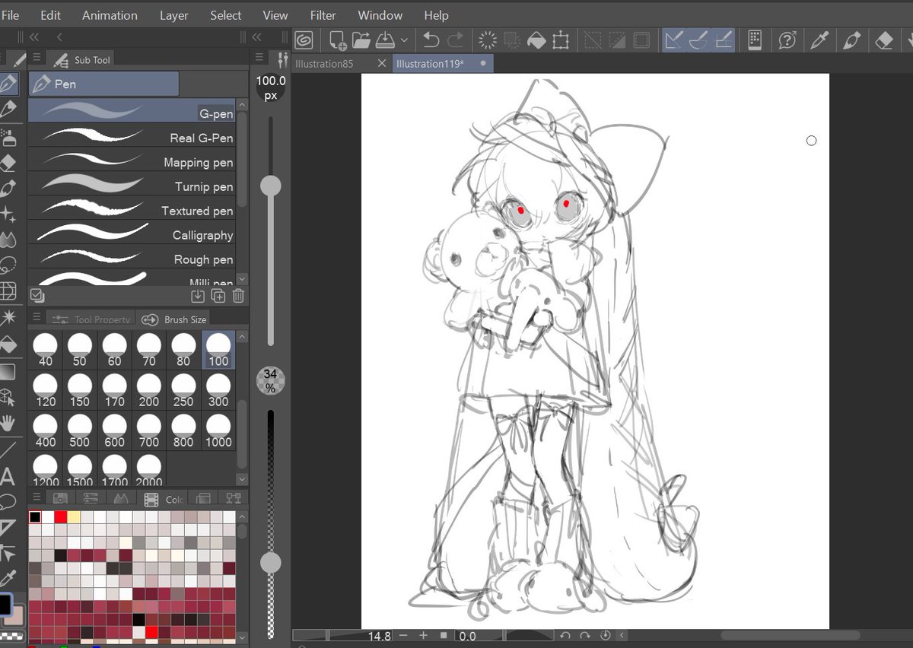Open Sub Tool panel hamburger menu
The width and height of the screenshot is (913, 648).
click(37, 58)
